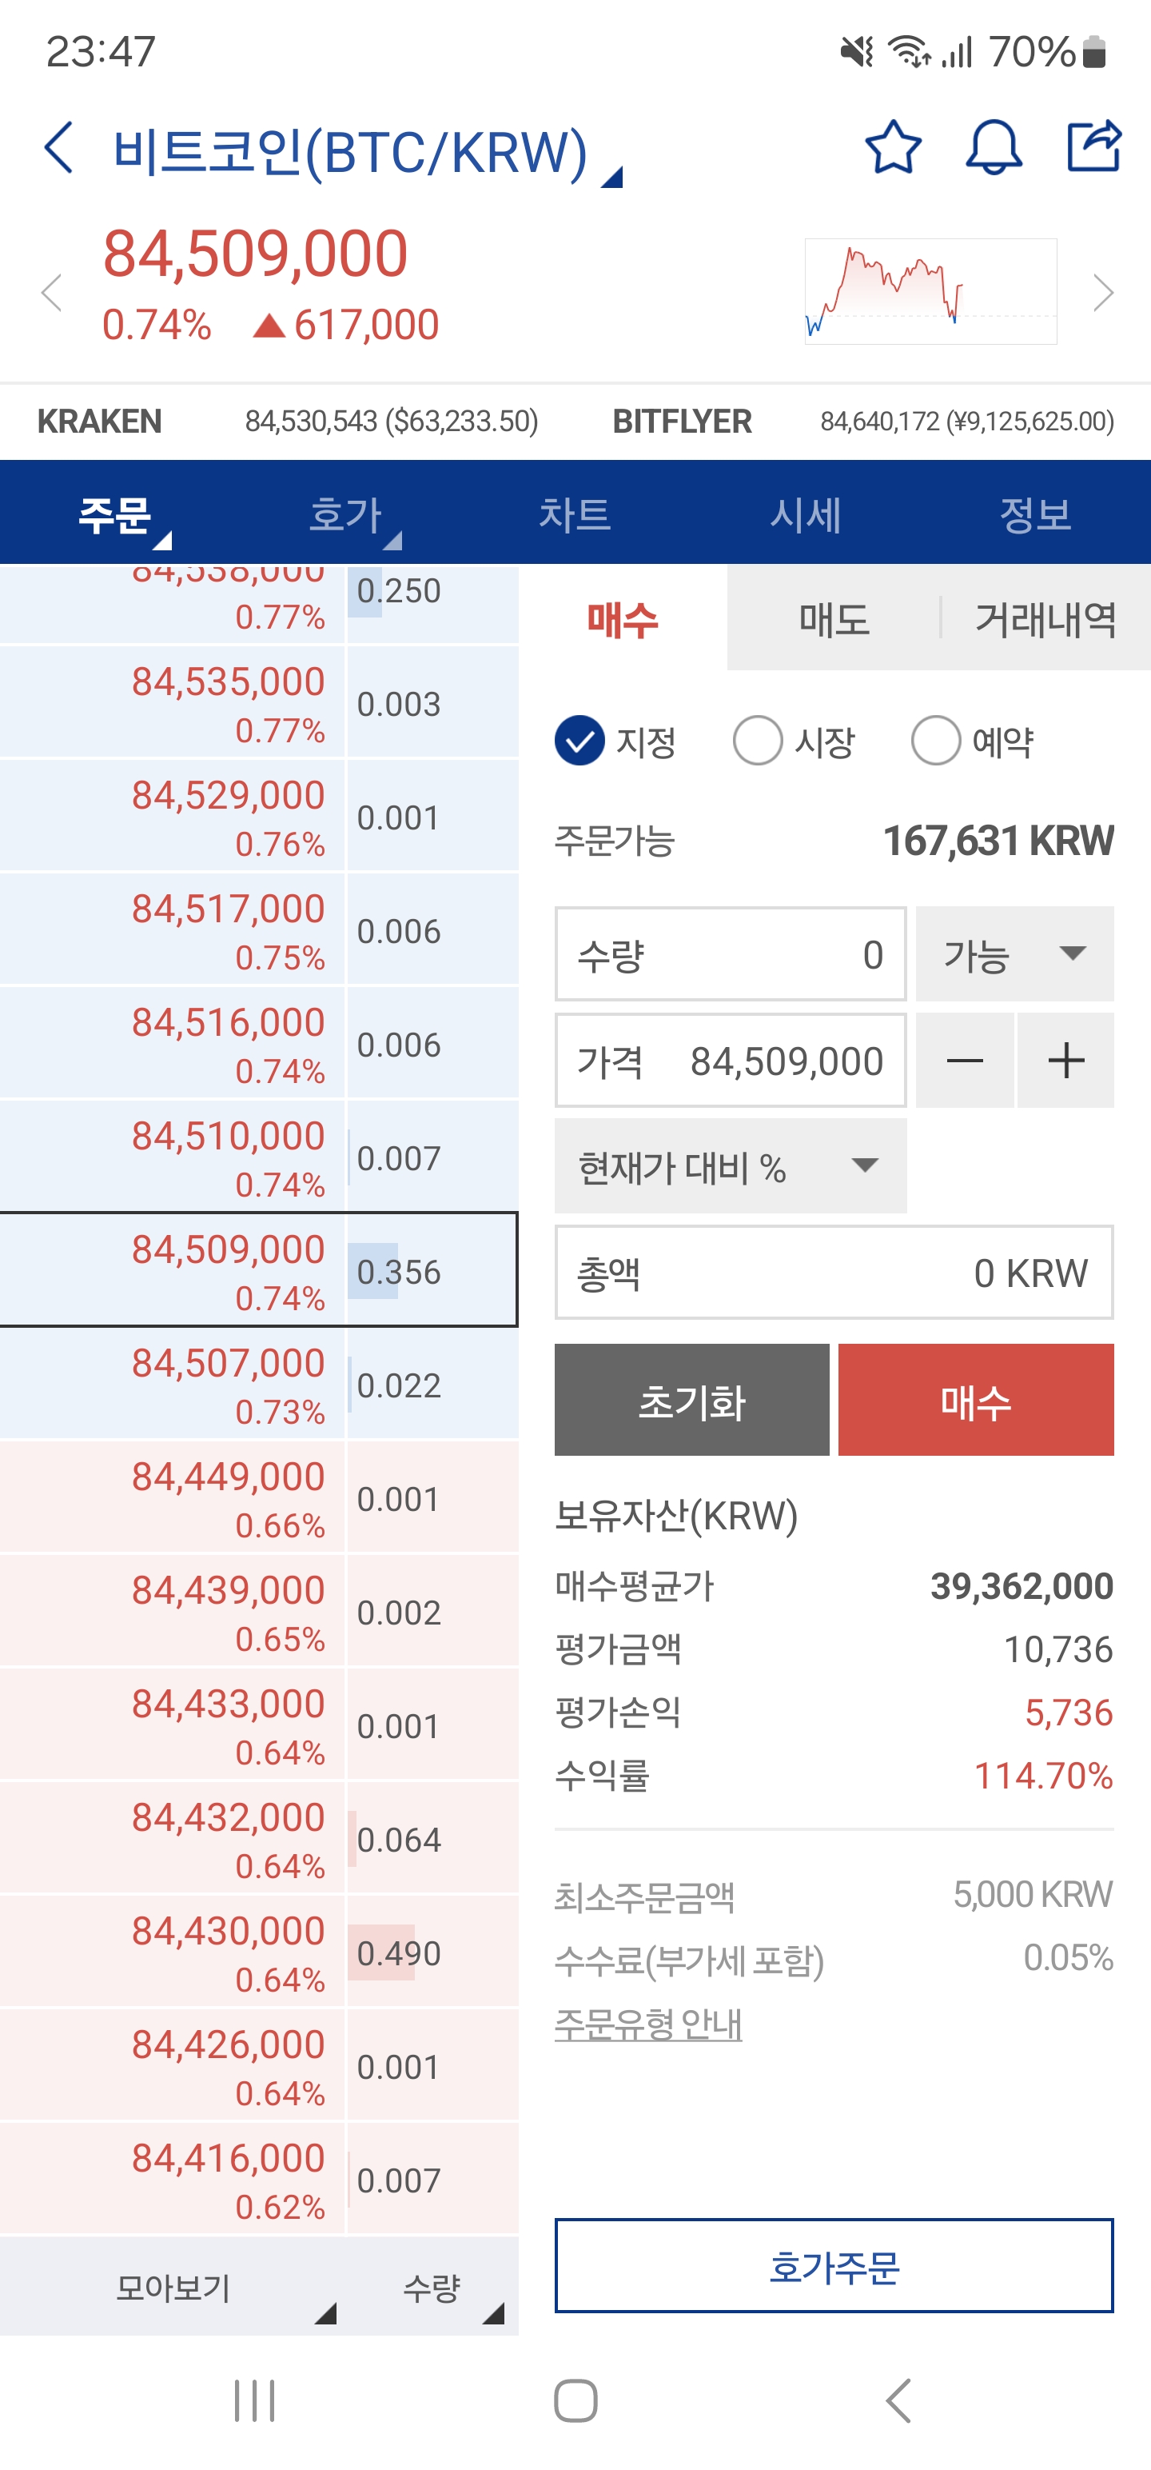Open the mini price chart thumbnail
Viewport: 1151px width, 2470px height.
click(x=930, y=291)
